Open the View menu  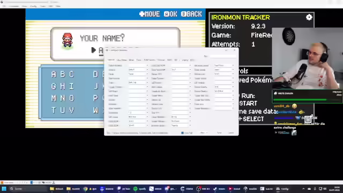pos(24,6)
